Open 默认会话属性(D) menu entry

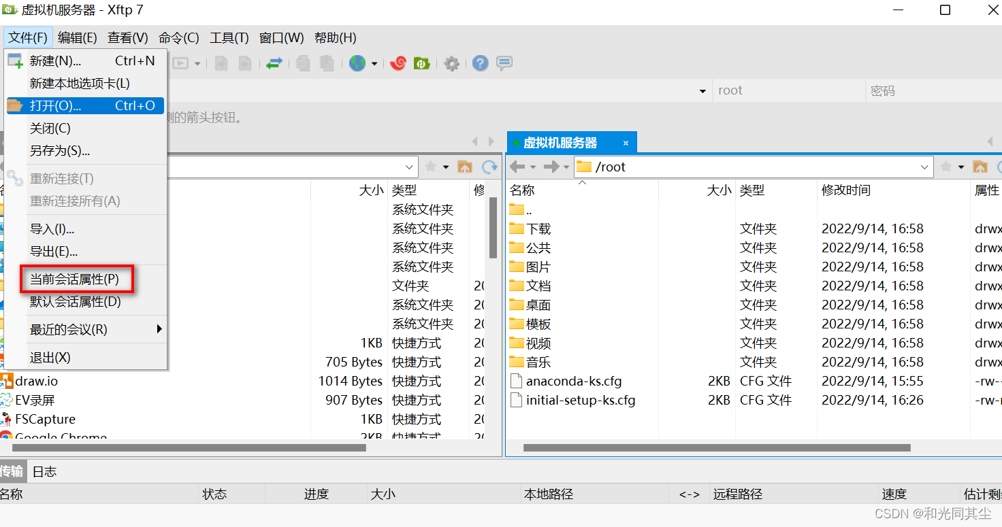[86, 301]
